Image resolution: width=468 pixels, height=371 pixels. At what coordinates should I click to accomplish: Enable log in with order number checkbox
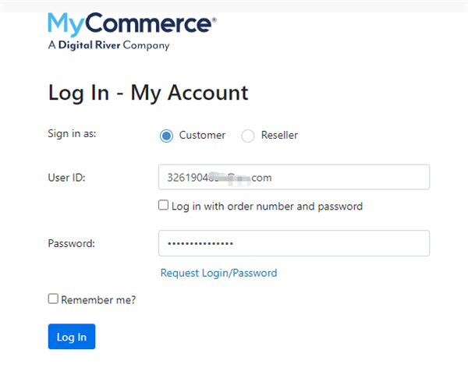163,206
